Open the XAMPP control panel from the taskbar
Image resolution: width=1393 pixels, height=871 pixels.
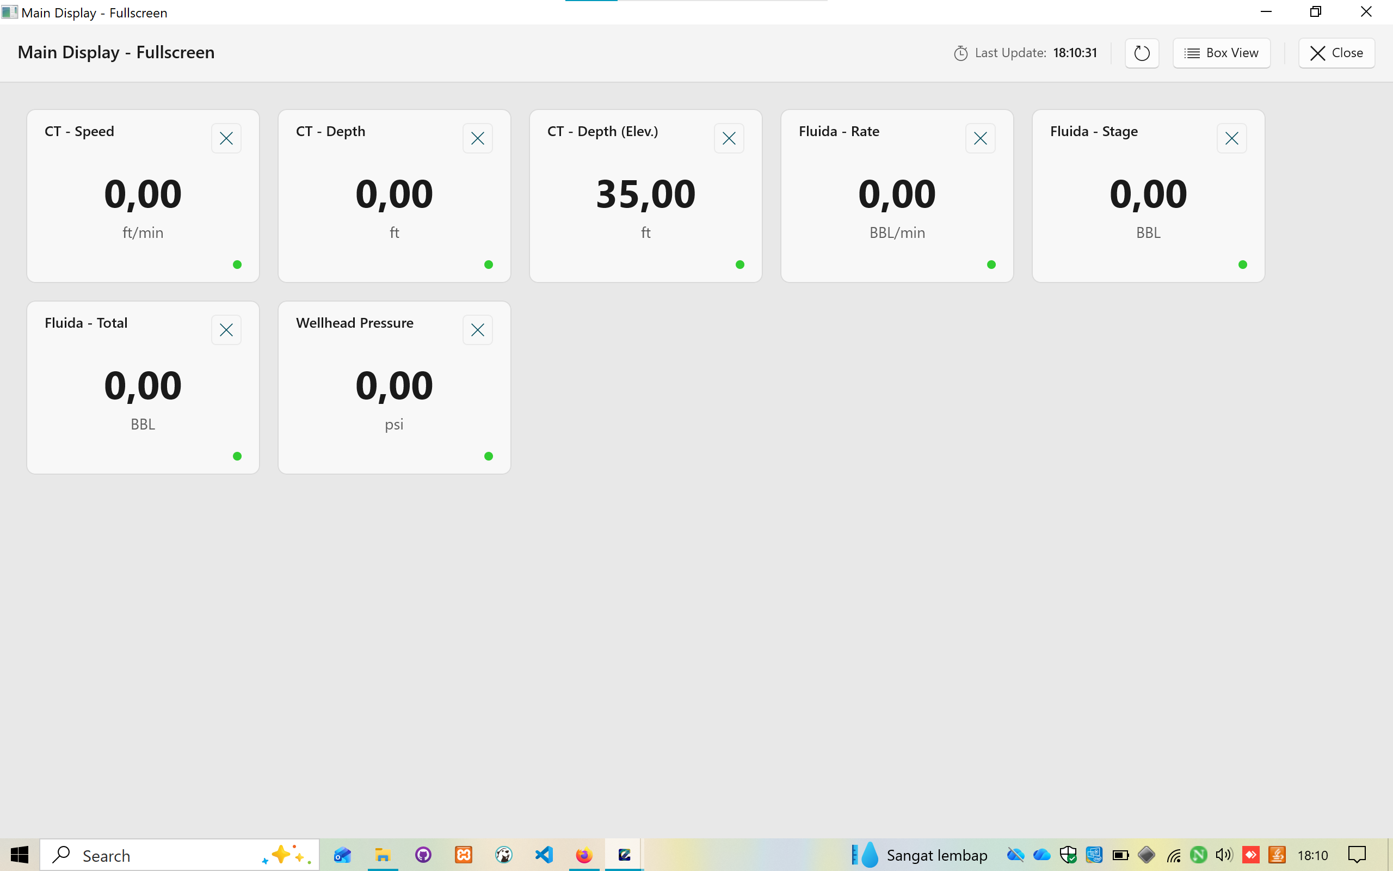coord(464,855)
